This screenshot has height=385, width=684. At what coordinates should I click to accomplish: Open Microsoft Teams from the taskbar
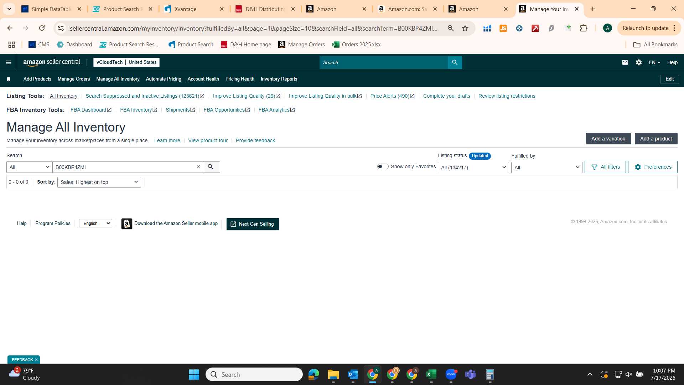471,374
